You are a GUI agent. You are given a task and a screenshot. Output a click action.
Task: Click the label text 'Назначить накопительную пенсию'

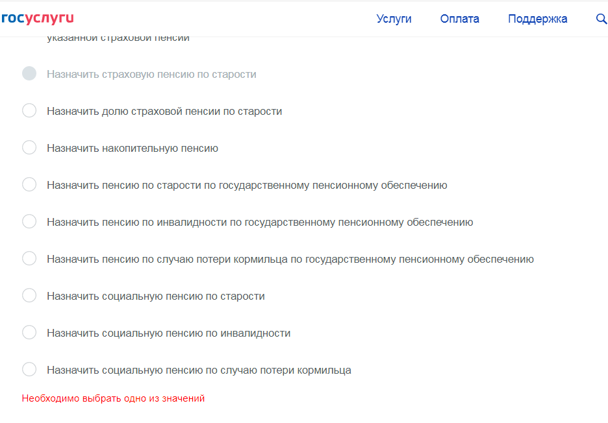pos(132,149)
